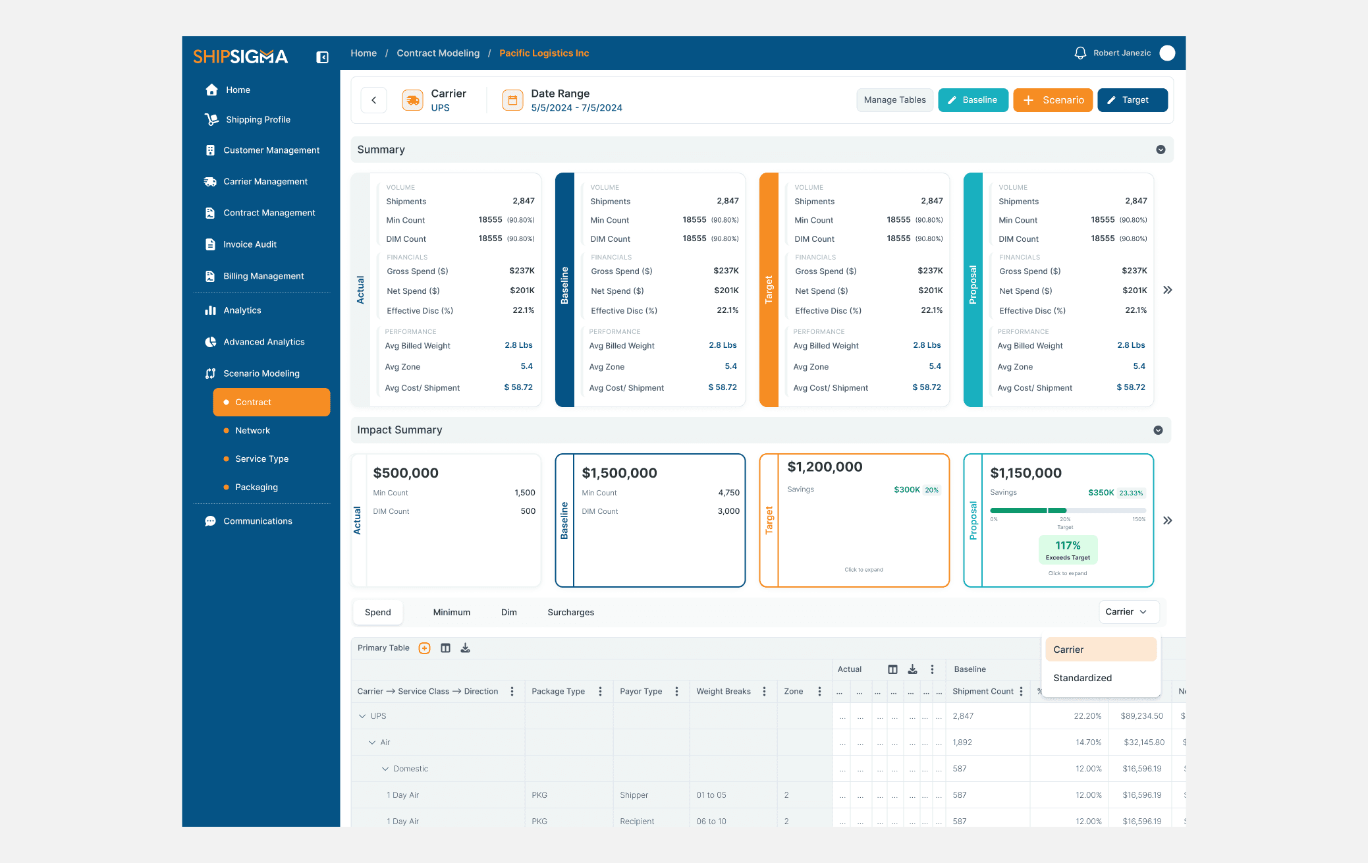Click the Proposal savings progress bar
1368x863 pixels.
pyautogui.click(x=1067, y=511)
